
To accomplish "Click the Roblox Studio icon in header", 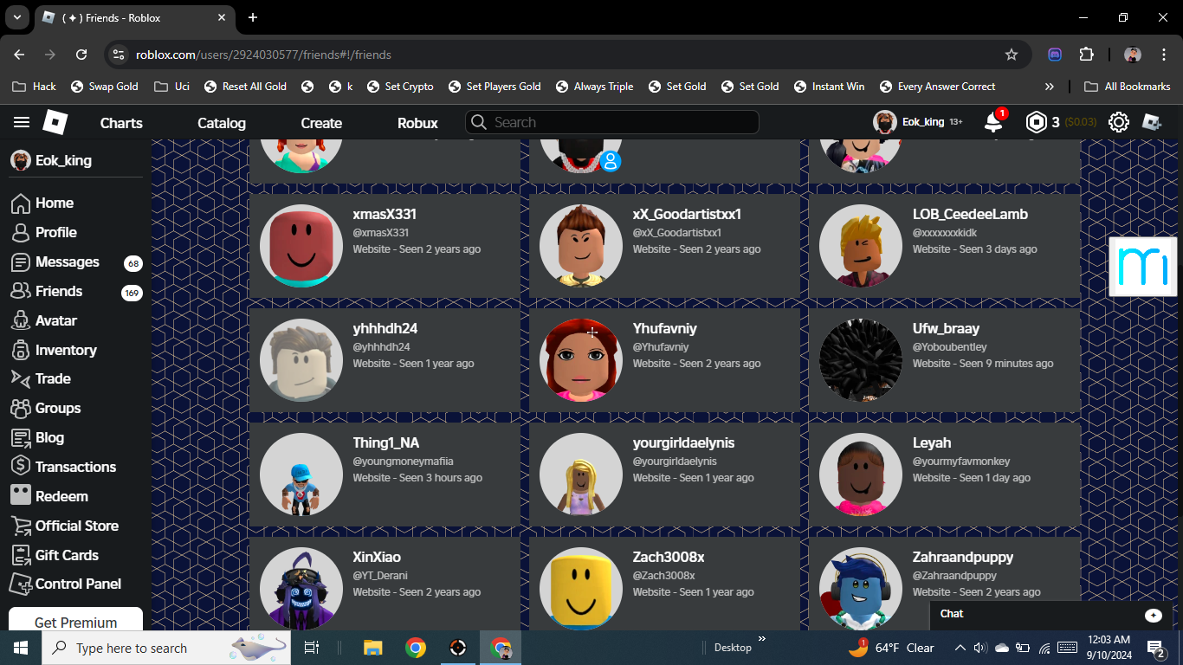I will click(x=1152, y=122).
